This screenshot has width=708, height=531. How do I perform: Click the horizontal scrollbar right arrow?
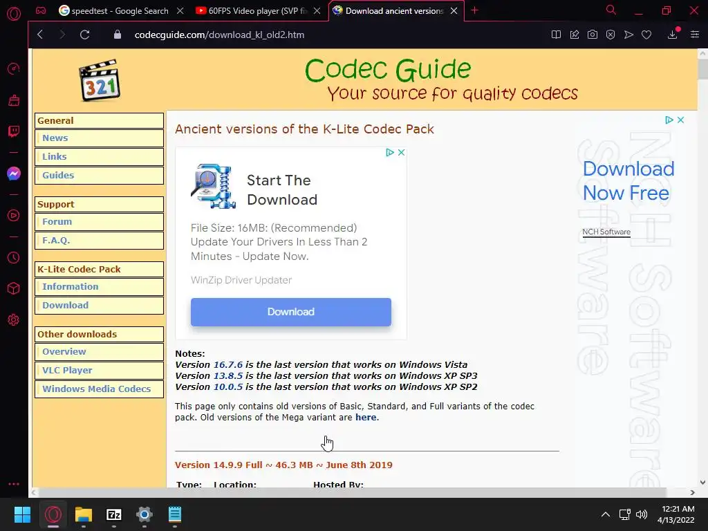click(x=693, y=492)
